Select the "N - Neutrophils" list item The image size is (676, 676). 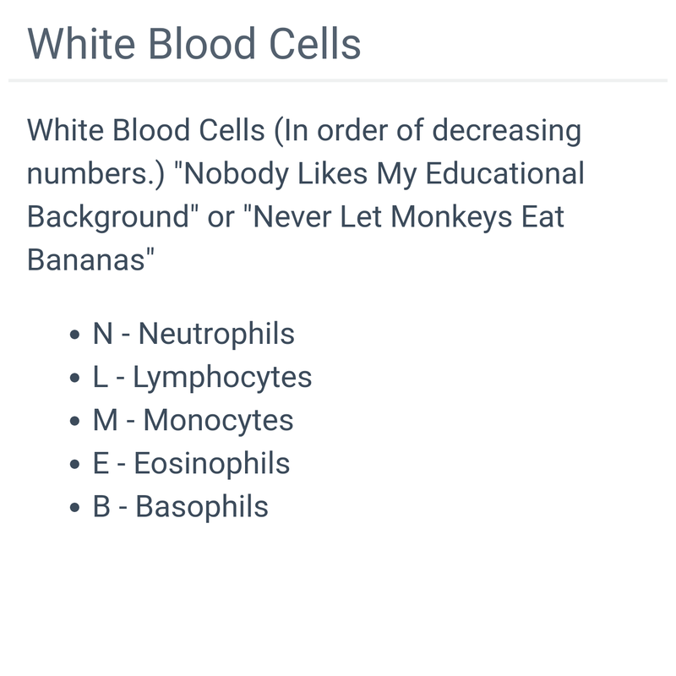click(x=194, y=333)
